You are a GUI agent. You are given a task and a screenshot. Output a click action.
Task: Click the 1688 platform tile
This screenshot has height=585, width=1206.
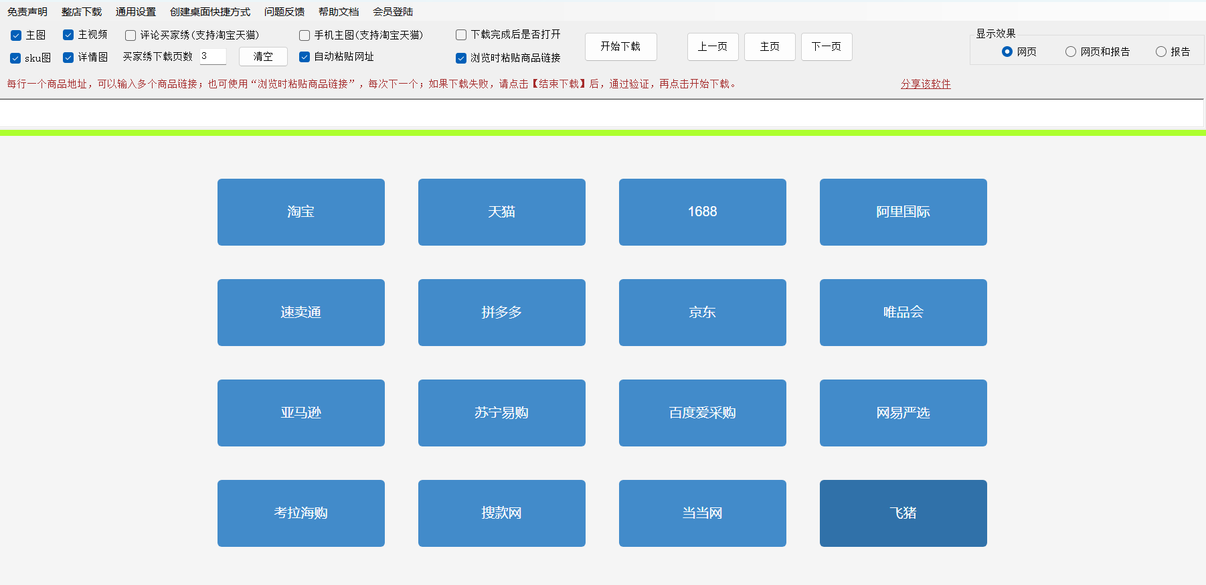[702, 212]
